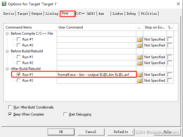Uncheck After Build Run #1 checkbox
The width and height of the screenshot is (183, 137).
pos(19,74)
